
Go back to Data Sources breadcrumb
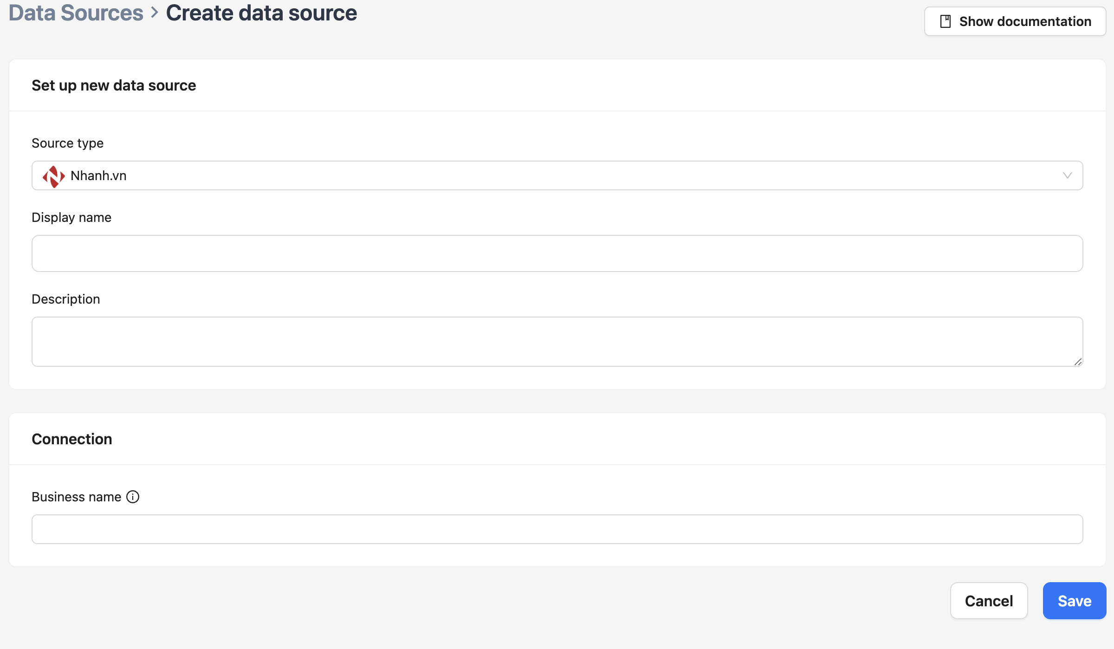(76, 13)
